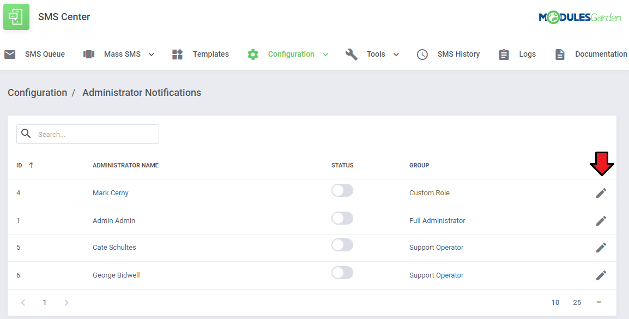The height and width of the screenshot is (319, 629).
Task: Open the Documentation link
Action: click(x=601, y=54)
